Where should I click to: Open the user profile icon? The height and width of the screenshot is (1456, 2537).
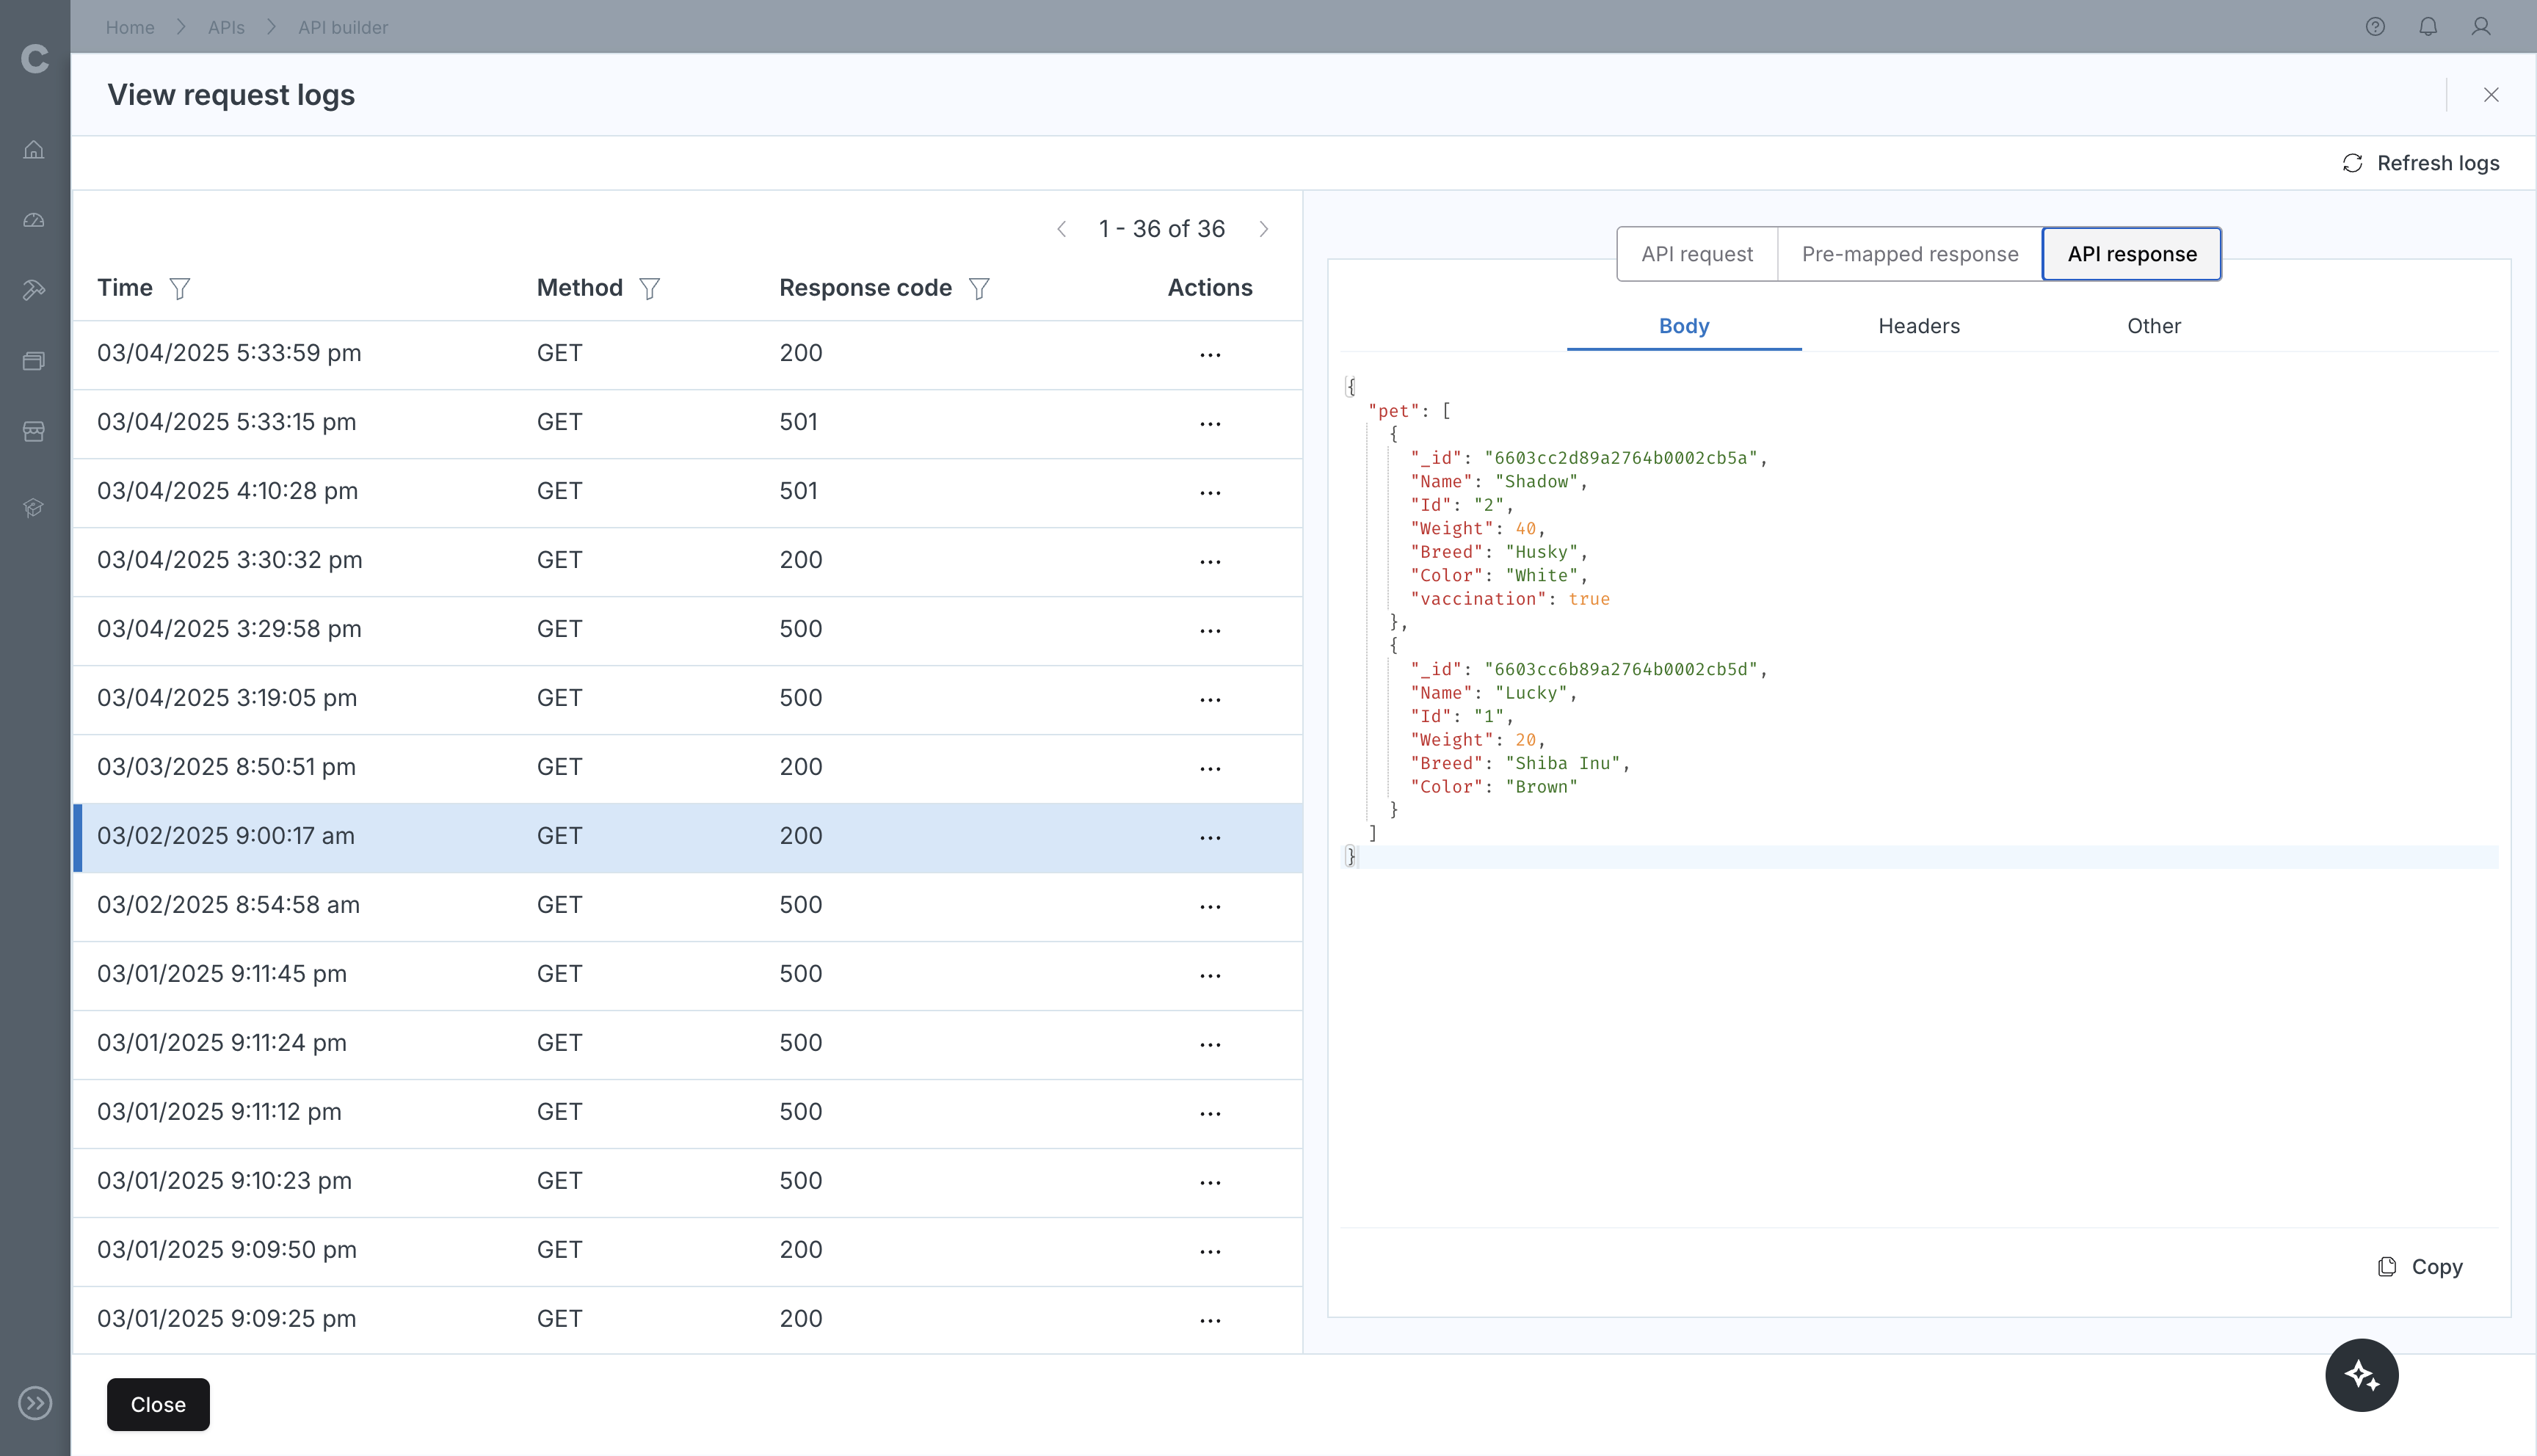point(2481,27)
